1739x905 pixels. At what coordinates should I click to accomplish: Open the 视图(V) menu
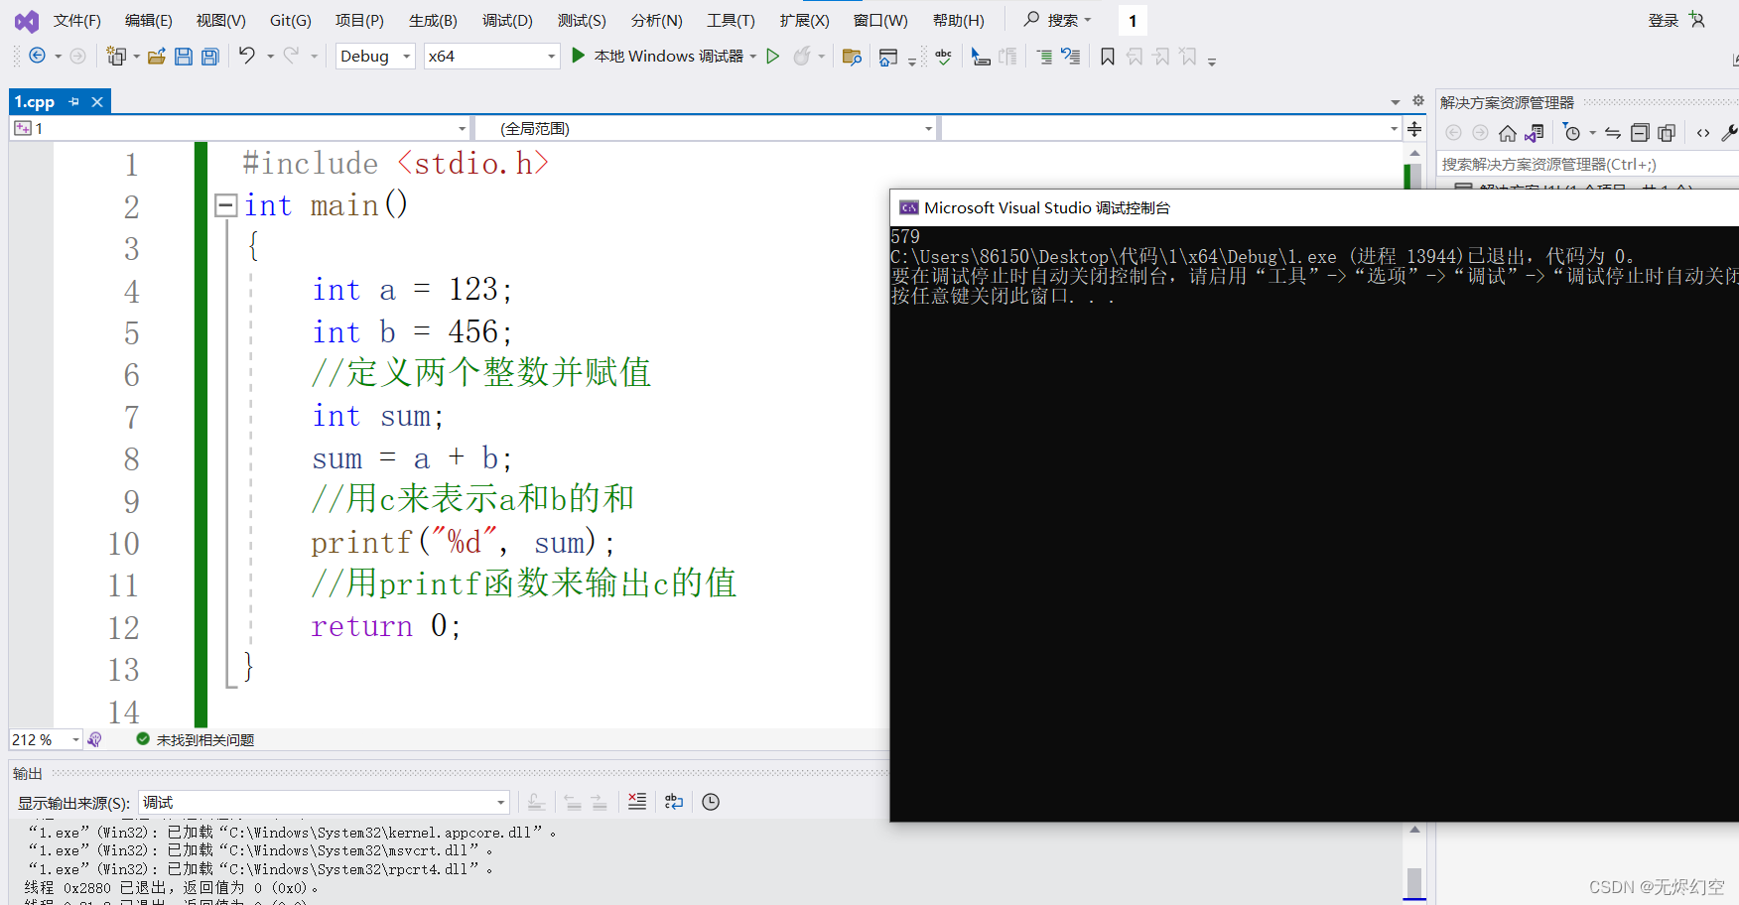[220, 20]
